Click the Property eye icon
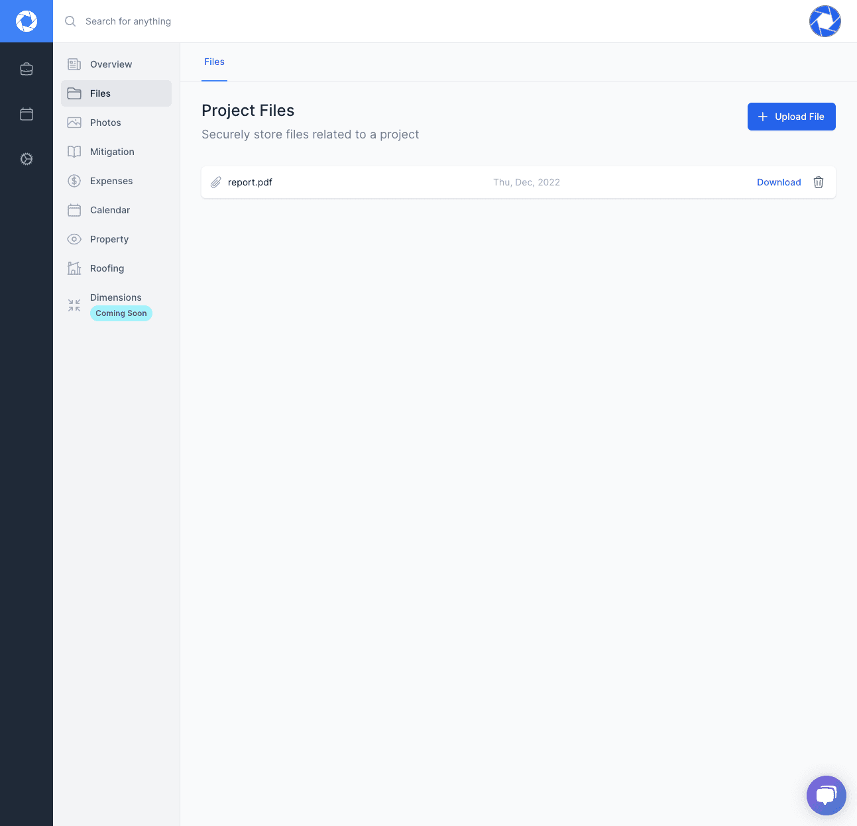 [74, 239]
